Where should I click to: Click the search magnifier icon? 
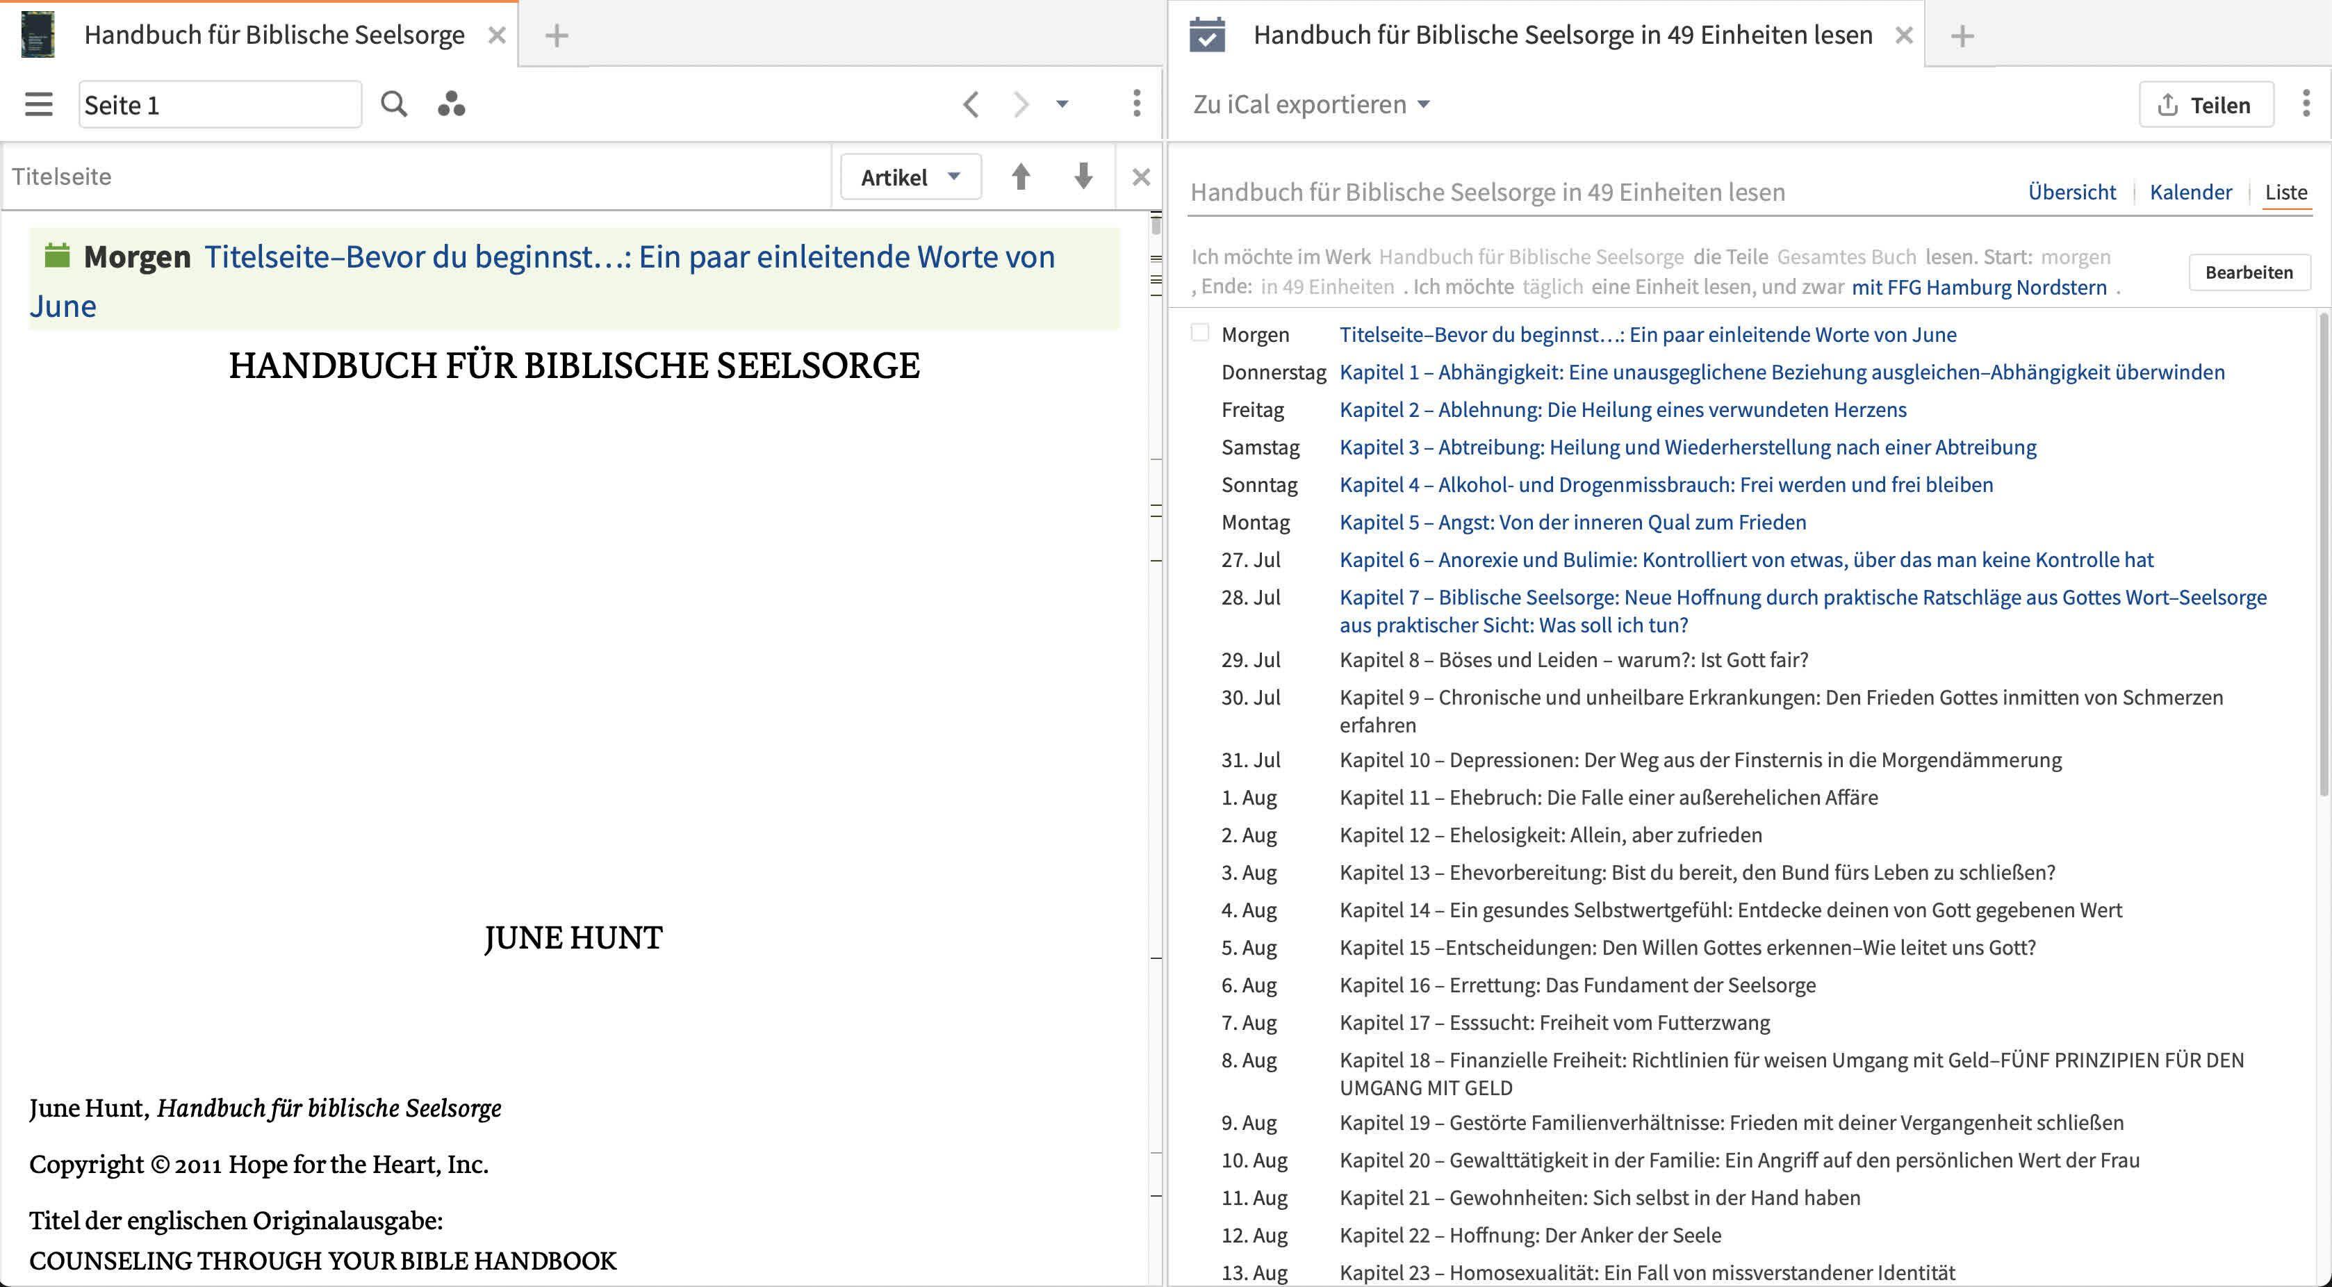394,104
